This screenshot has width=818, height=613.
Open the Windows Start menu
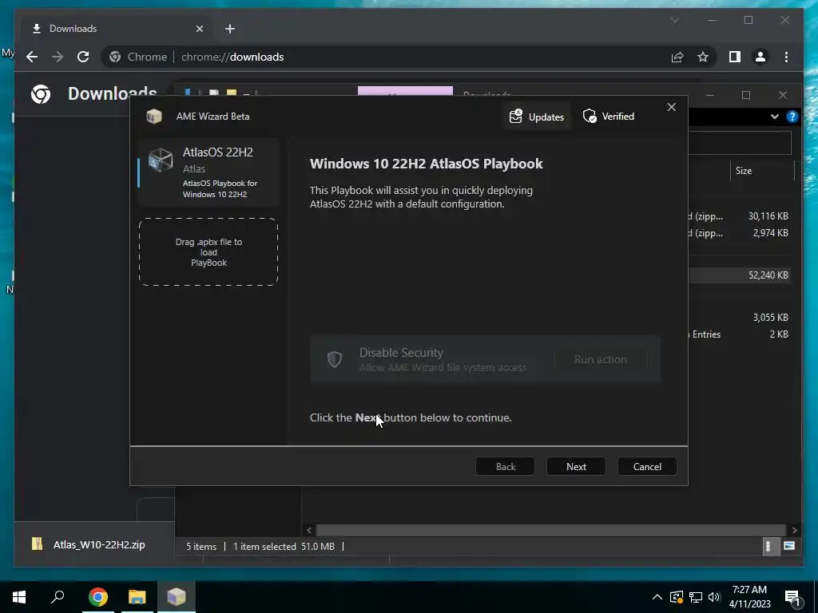(x=19, y=597)
